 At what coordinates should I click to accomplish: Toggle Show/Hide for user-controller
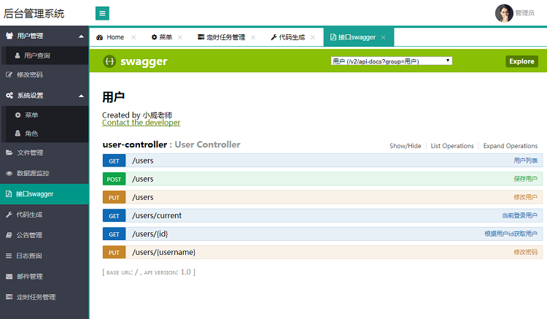pos(405,146)
